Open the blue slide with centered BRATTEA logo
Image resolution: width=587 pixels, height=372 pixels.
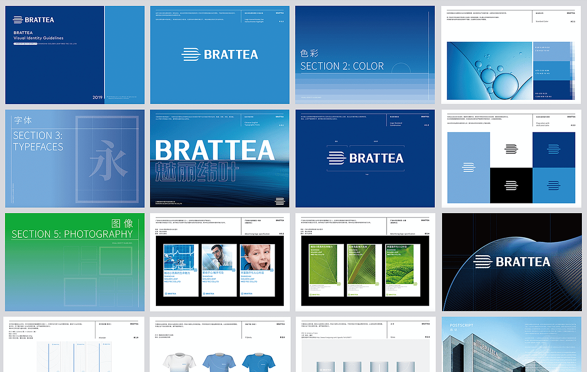[x=220, y=55]
